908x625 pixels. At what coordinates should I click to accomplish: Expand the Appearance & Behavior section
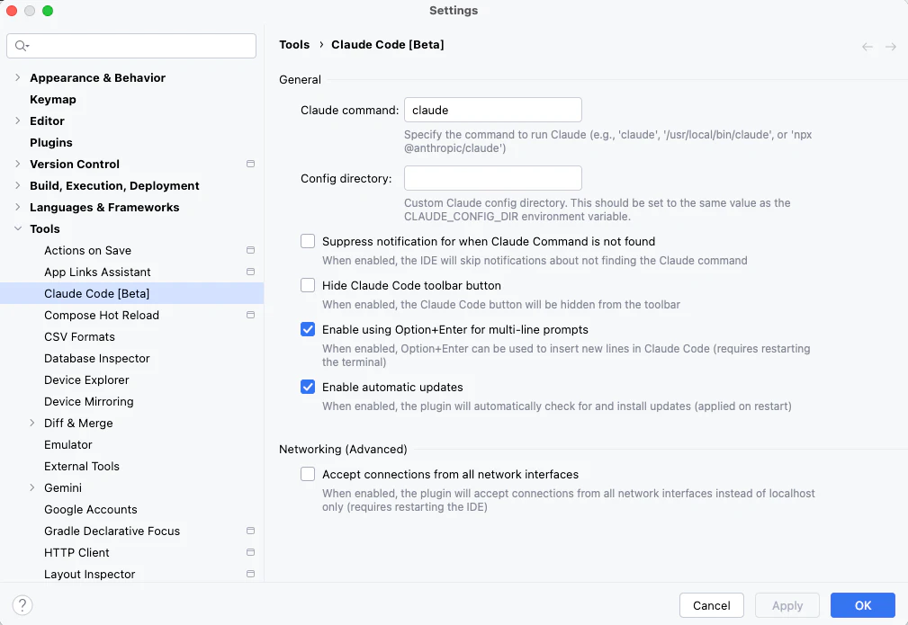[x=17, y=77]
